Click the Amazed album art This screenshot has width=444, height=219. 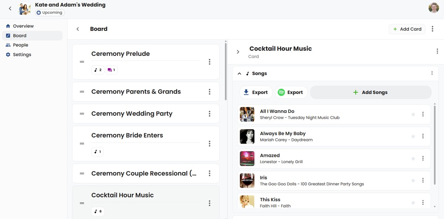247,158
